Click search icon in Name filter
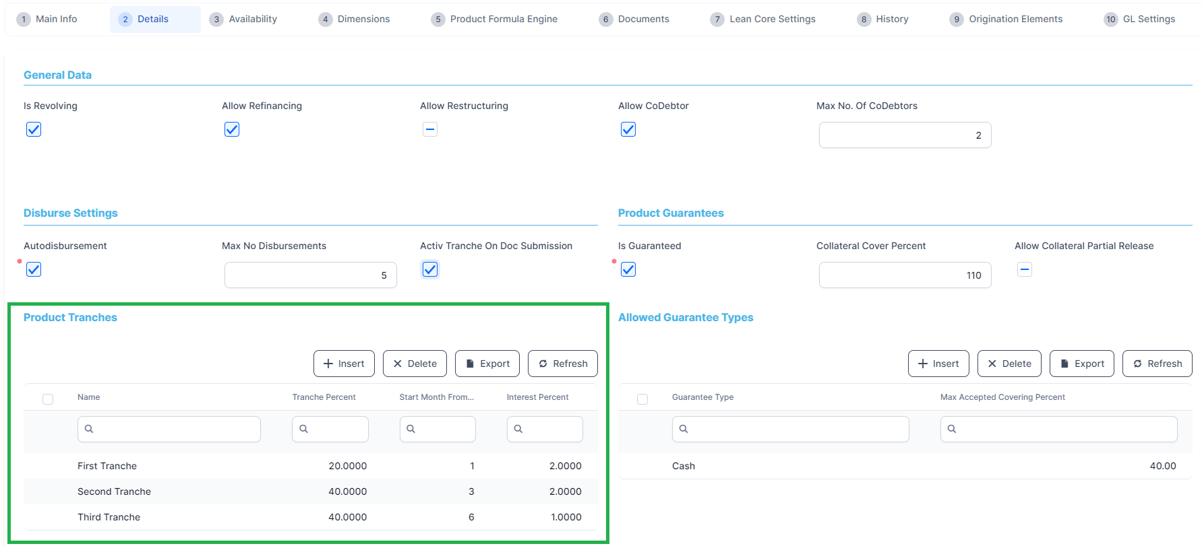This screenshot has height=546, width=1202. (89, 429)
